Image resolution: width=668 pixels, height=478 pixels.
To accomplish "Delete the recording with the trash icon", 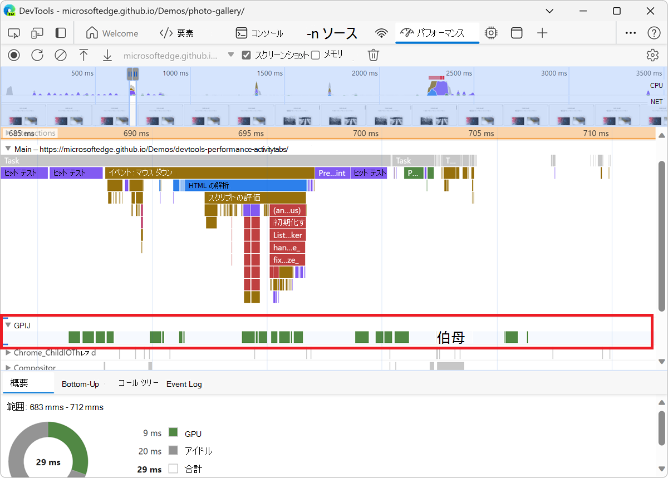I will point(373,55).
